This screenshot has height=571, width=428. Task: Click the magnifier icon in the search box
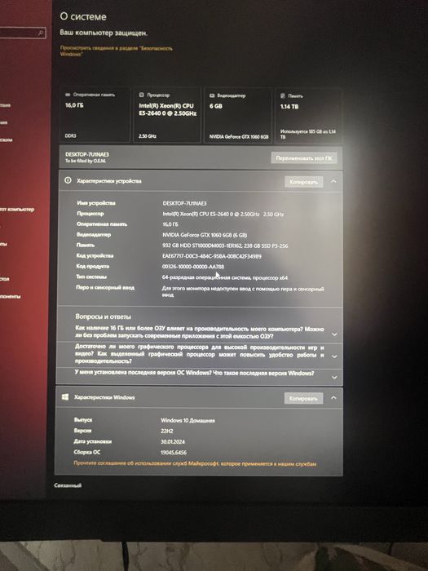[x=41, y=33]
